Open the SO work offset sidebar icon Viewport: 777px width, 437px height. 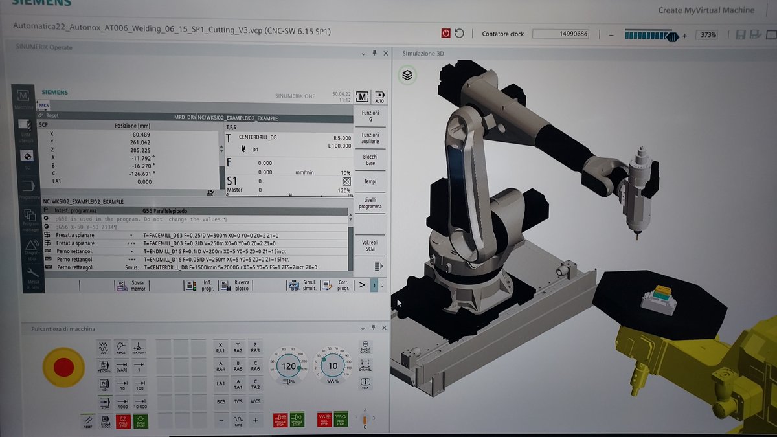click(26, 159)
